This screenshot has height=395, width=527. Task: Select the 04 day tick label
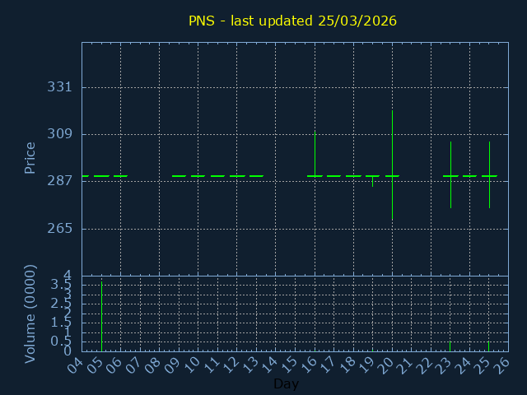(76, 365)
